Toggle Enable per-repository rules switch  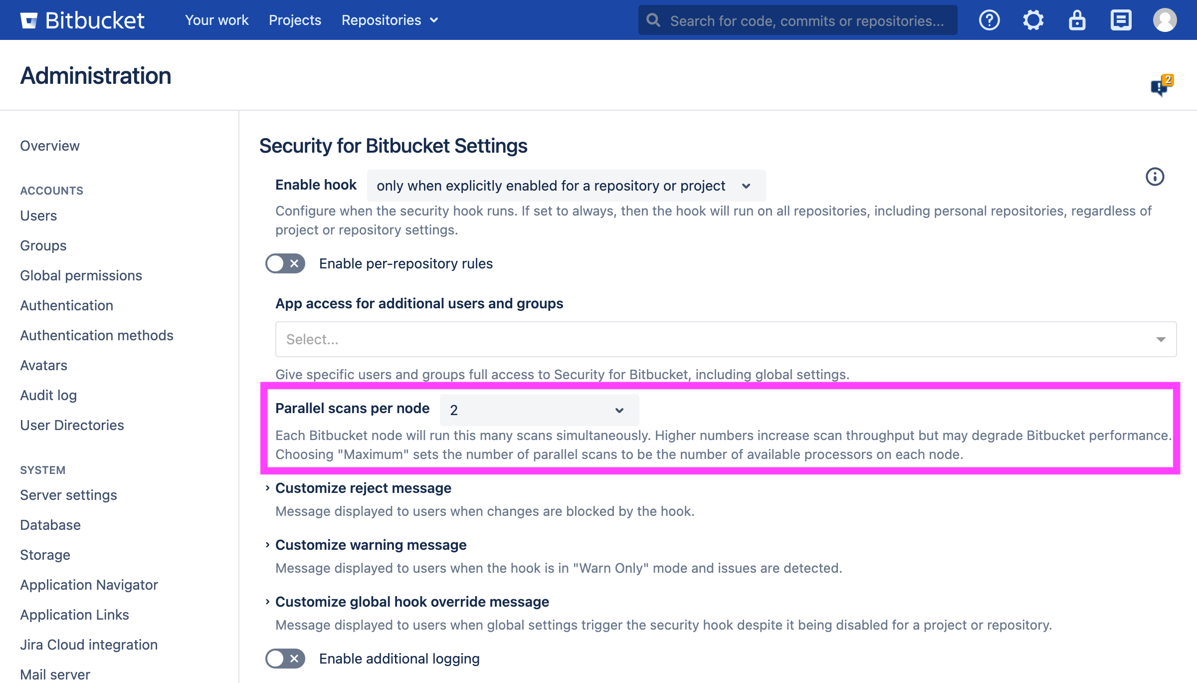285,263
